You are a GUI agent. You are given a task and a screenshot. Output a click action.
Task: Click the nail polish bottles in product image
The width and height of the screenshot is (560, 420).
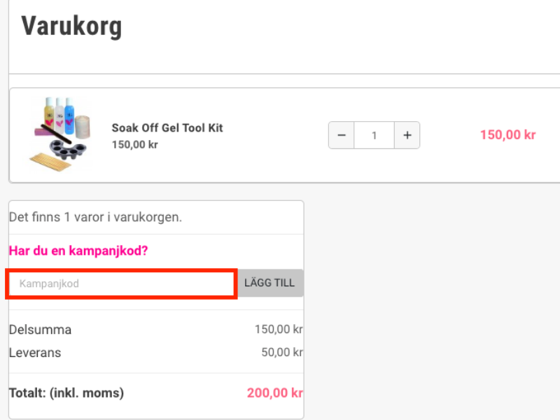(x=59, y=115)
